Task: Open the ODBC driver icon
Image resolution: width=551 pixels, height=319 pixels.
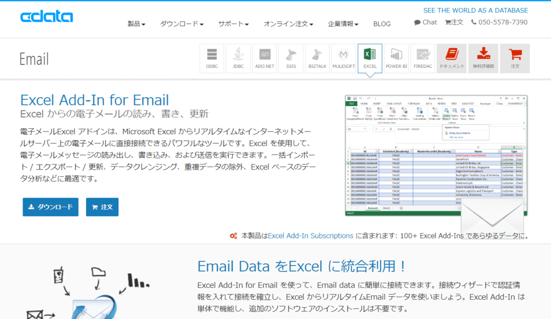Action: [x=212, y=59]
